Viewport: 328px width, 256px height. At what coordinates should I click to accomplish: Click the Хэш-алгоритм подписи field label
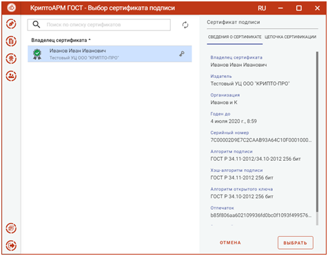[x=236, y=170]
